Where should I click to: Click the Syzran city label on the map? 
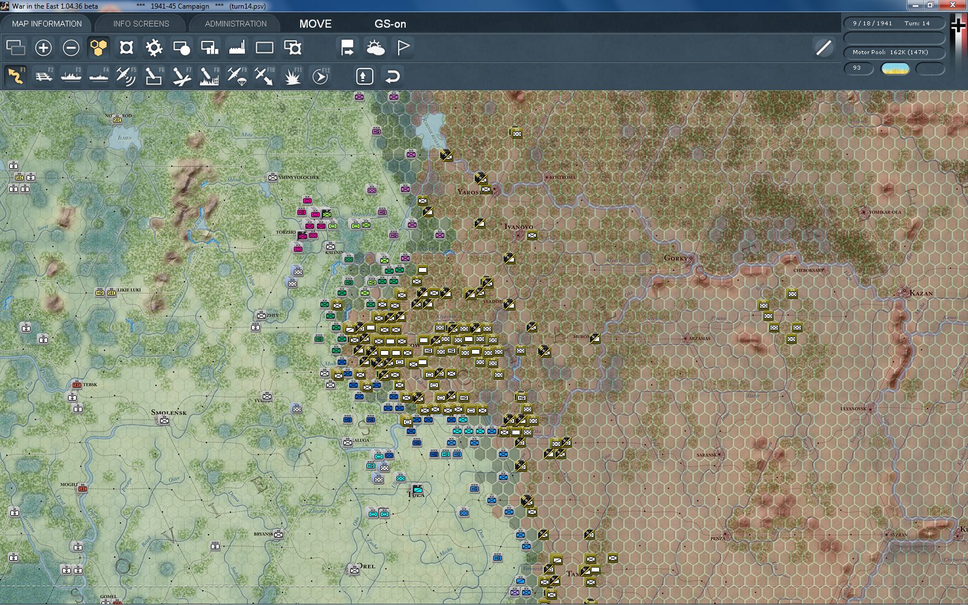899,535
